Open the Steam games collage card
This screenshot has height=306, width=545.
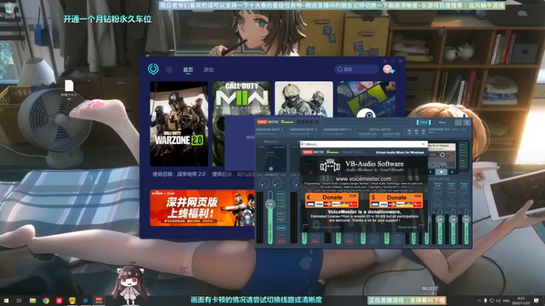pos(366,99)
